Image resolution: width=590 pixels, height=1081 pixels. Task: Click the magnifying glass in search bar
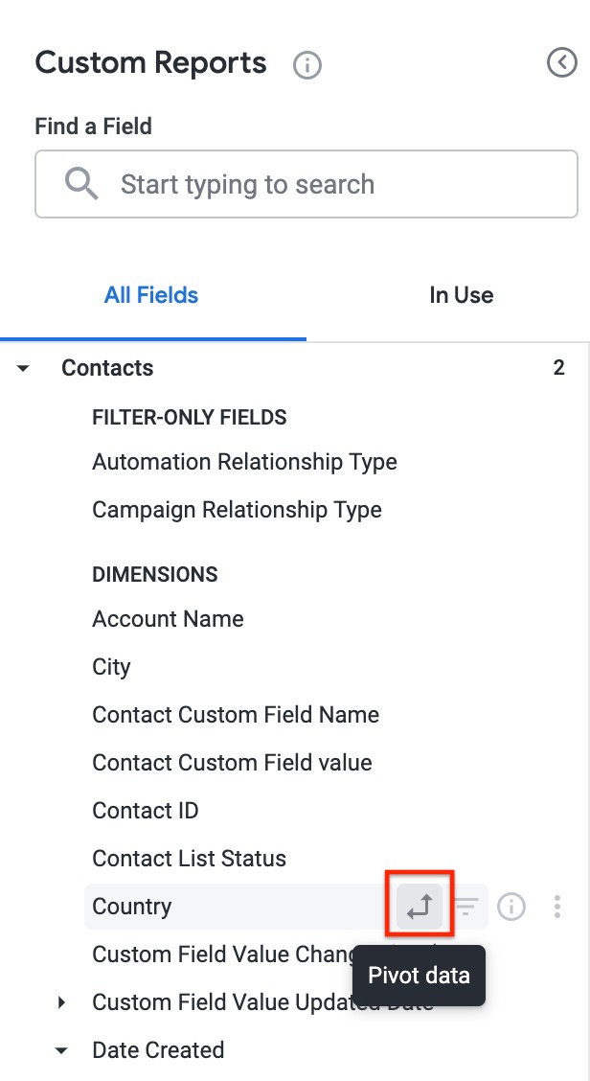(80, 183)
